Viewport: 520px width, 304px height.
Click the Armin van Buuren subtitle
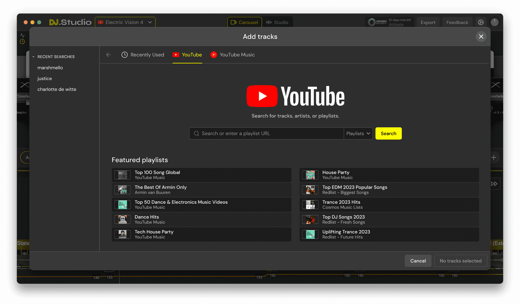[x=152, y=192]
